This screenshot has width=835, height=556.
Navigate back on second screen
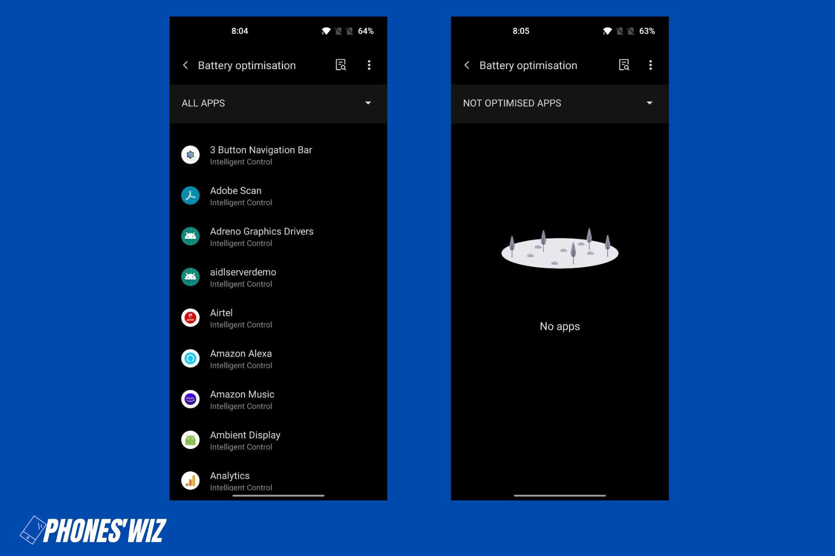pos(467,65)
